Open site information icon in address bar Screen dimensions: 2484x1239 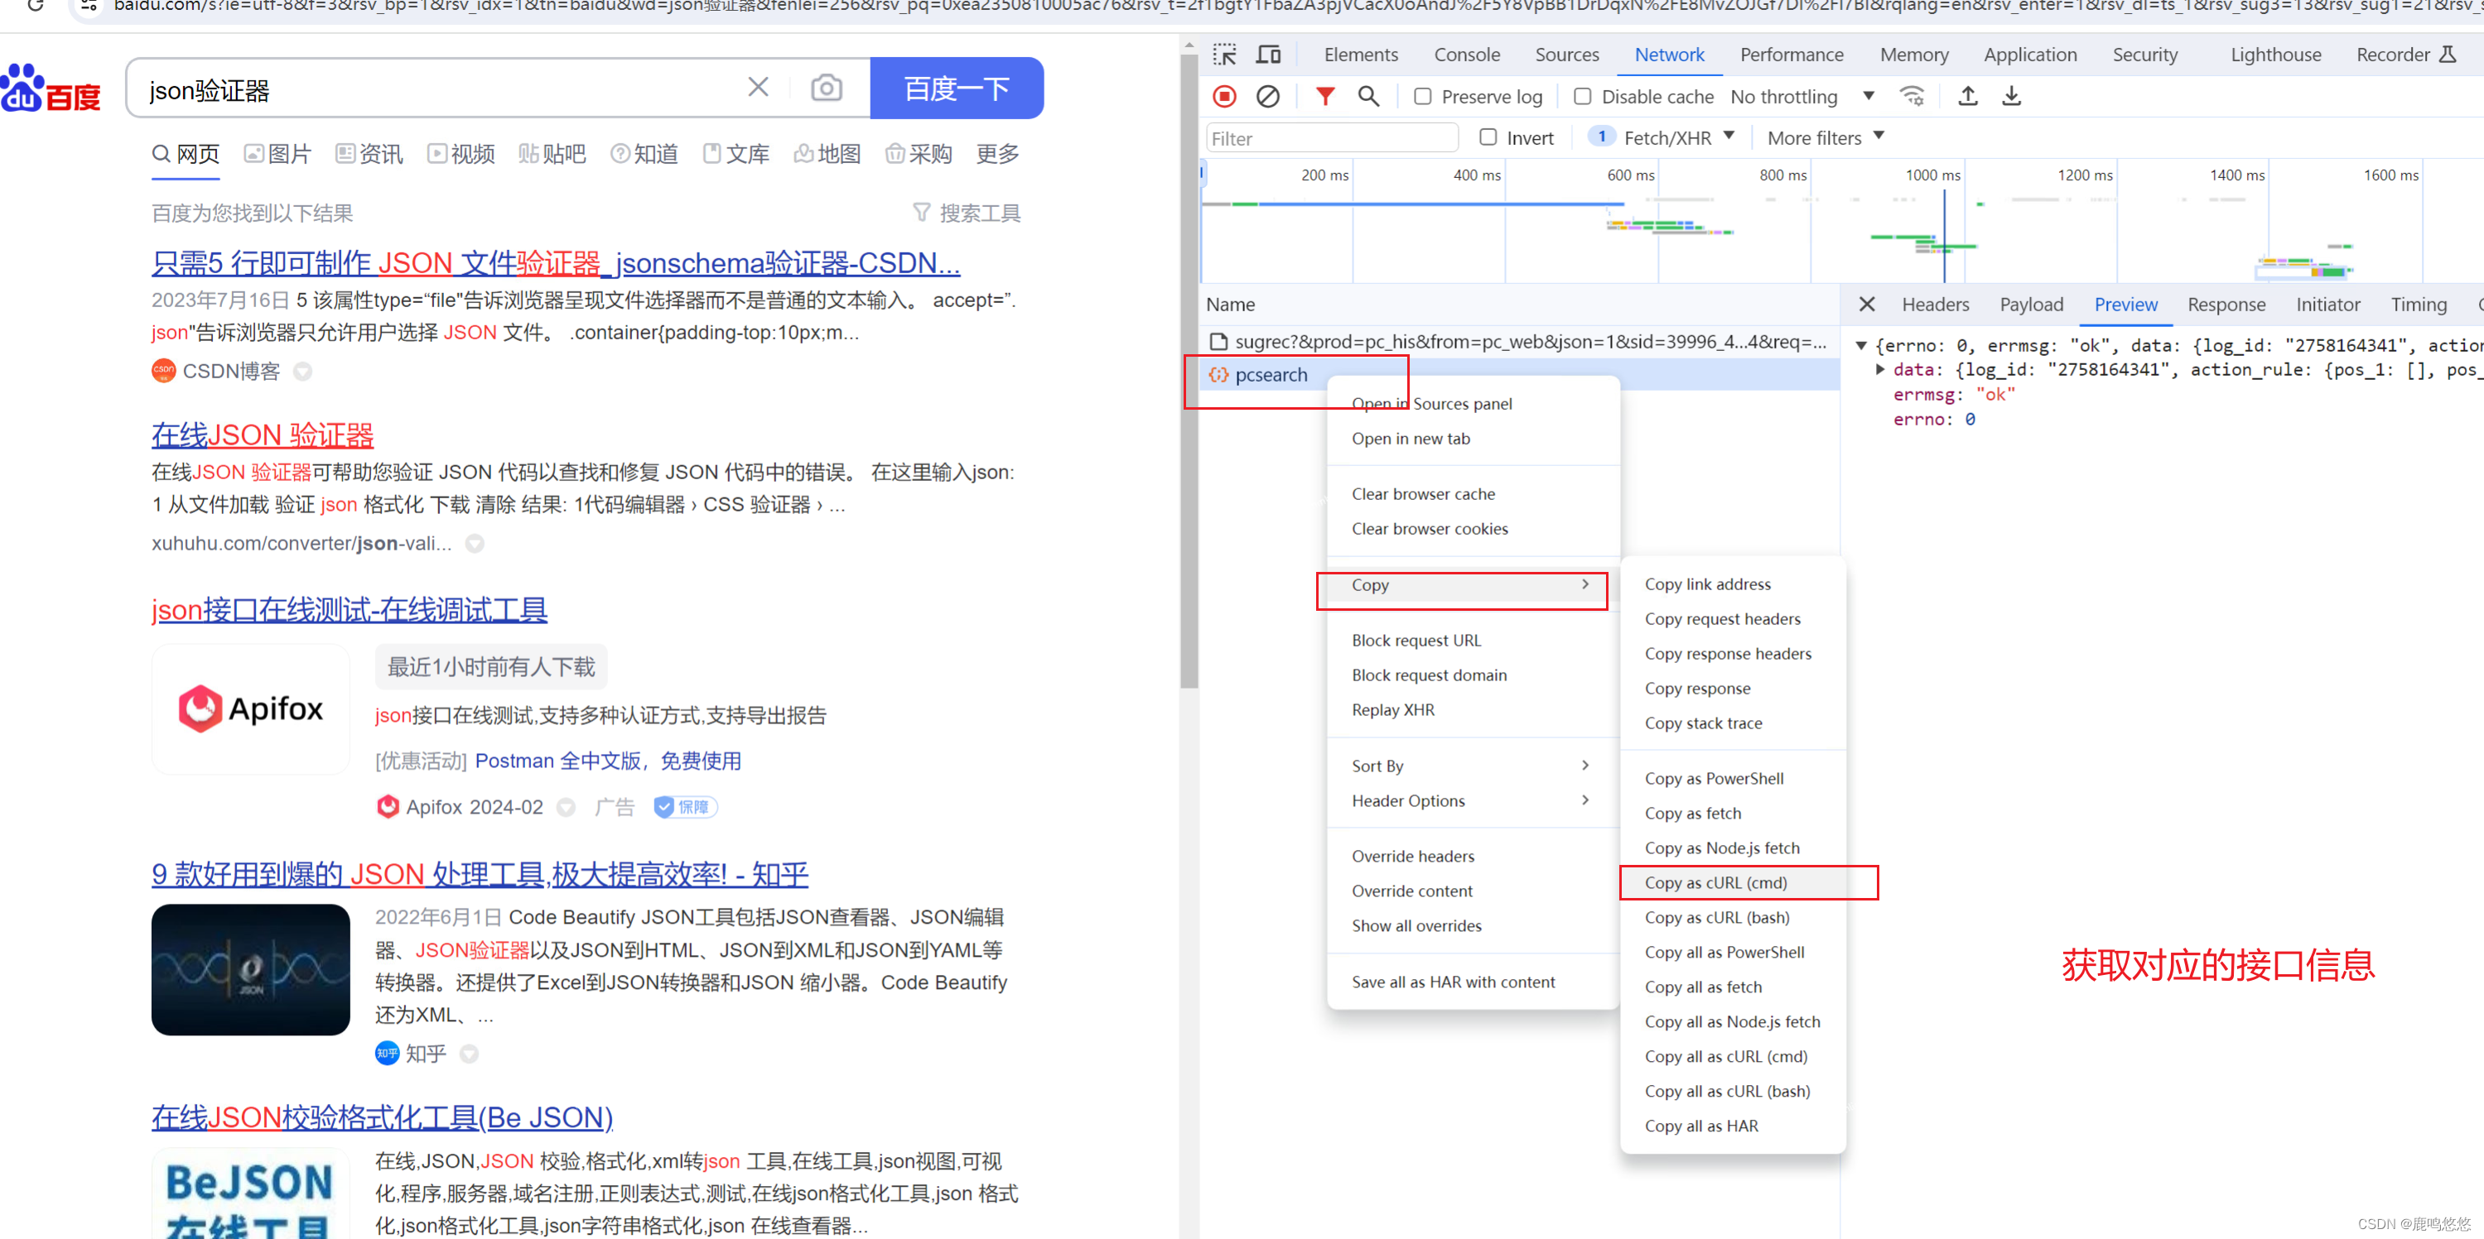pos(88,6)
